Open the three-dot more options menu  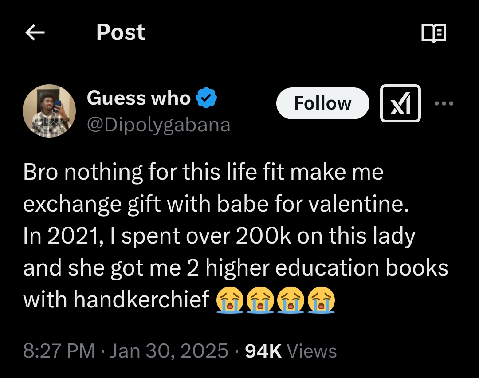pyautogui.click(x=444, y=104)
